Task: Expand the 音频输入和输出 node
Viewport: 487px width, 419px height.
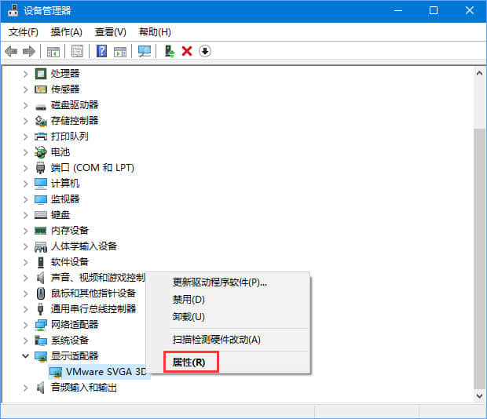Action: tap(25, 388)
